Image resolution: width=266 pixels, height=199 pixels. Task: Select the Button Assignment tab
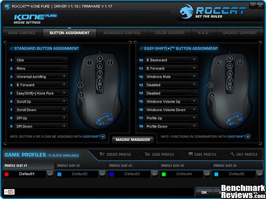click(x=70, y=33)
